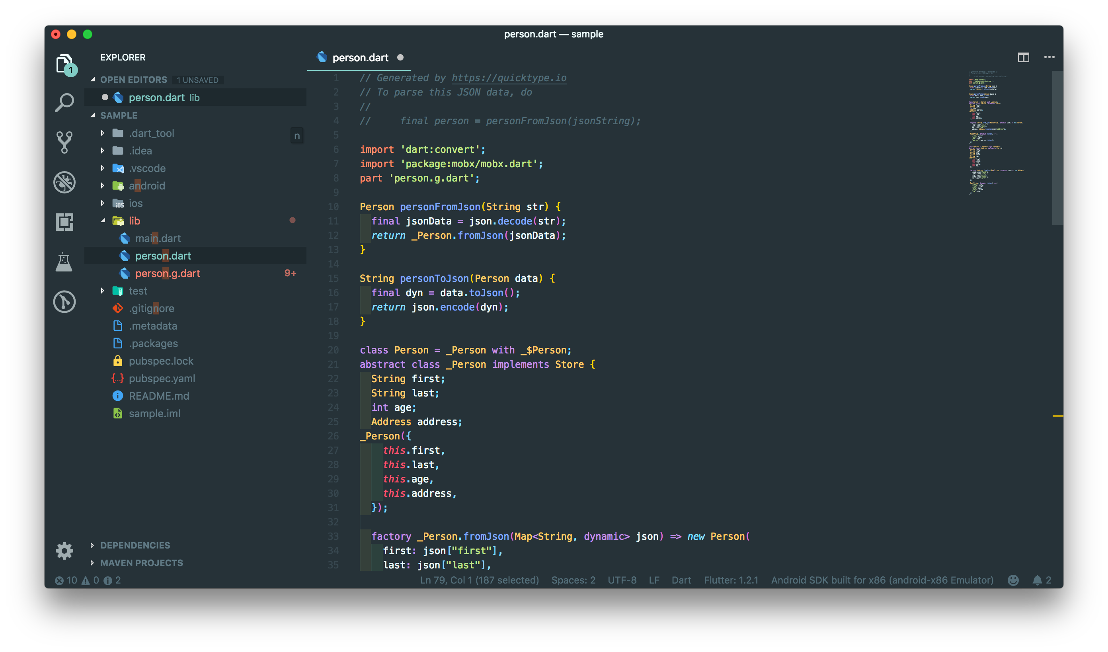1108x652 pixels.
Task: Collapse the OPEN EDITORS section
Action: coord(93,79)
